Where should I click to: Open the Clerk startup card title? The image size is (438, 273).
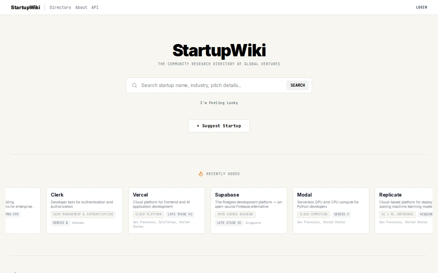[x=57, y=195]
